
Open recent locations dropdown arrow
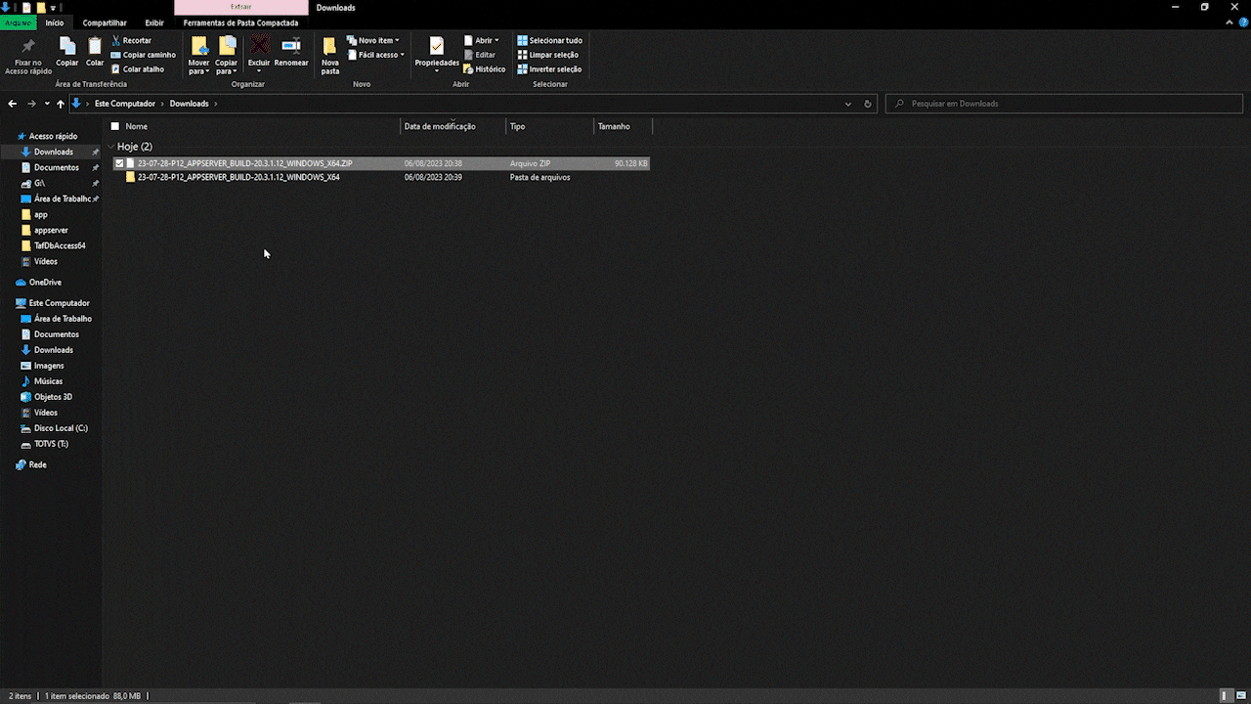(x=47, y=104)
